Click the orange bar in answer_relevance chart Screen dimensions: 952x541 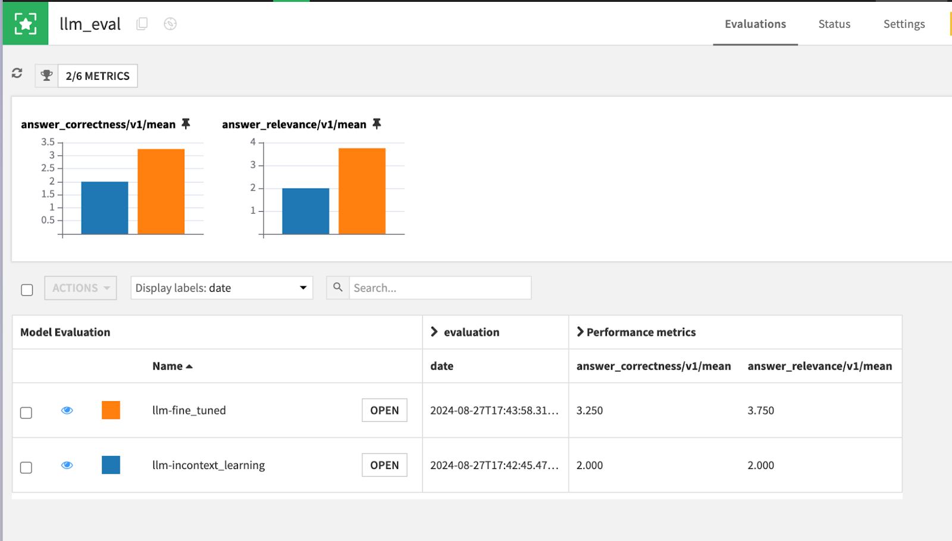pos(362,191)
